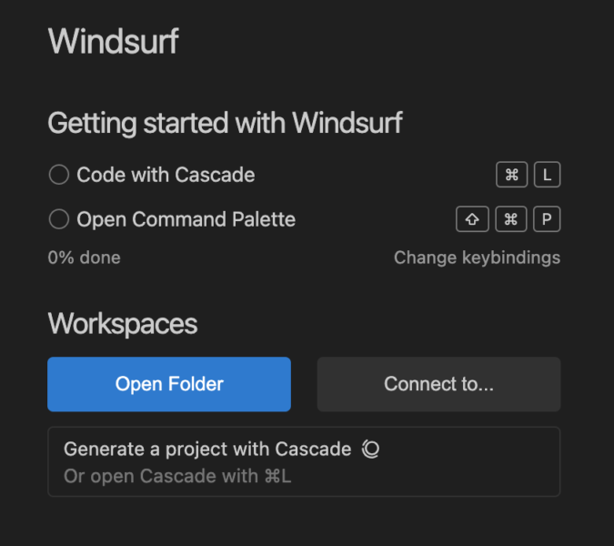The width and height of the screenshot is (614, 546).
Task: Click the Cascade swirl logo icon
Action: (370, 449)
